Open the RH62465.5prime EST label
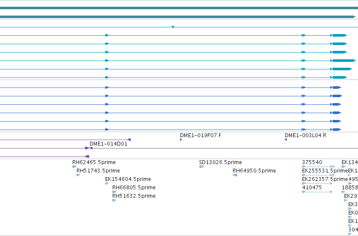The height and width of the screenshot is (236, 358). [94, 162]
